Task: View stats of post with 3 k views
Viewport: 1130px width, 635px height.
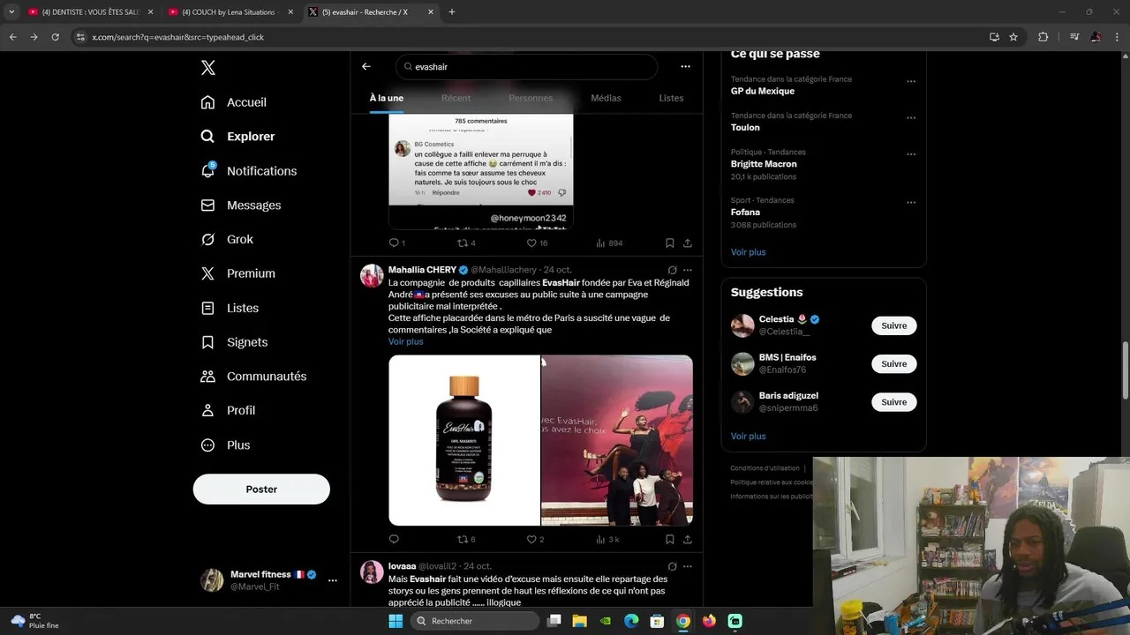Action: click(607, 539)
